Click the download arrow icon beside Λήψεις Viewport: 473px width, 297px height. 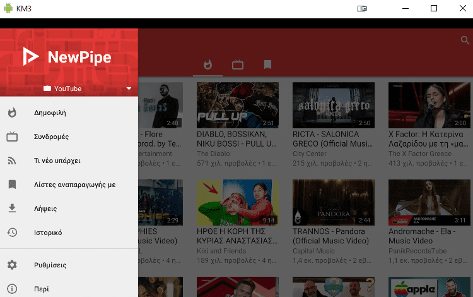pyautogui.click(x=12, y=208)
